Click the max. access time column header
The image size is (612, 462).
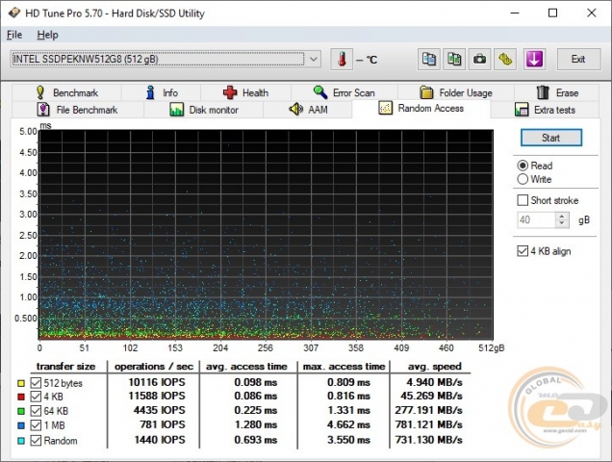click(344, 367)
